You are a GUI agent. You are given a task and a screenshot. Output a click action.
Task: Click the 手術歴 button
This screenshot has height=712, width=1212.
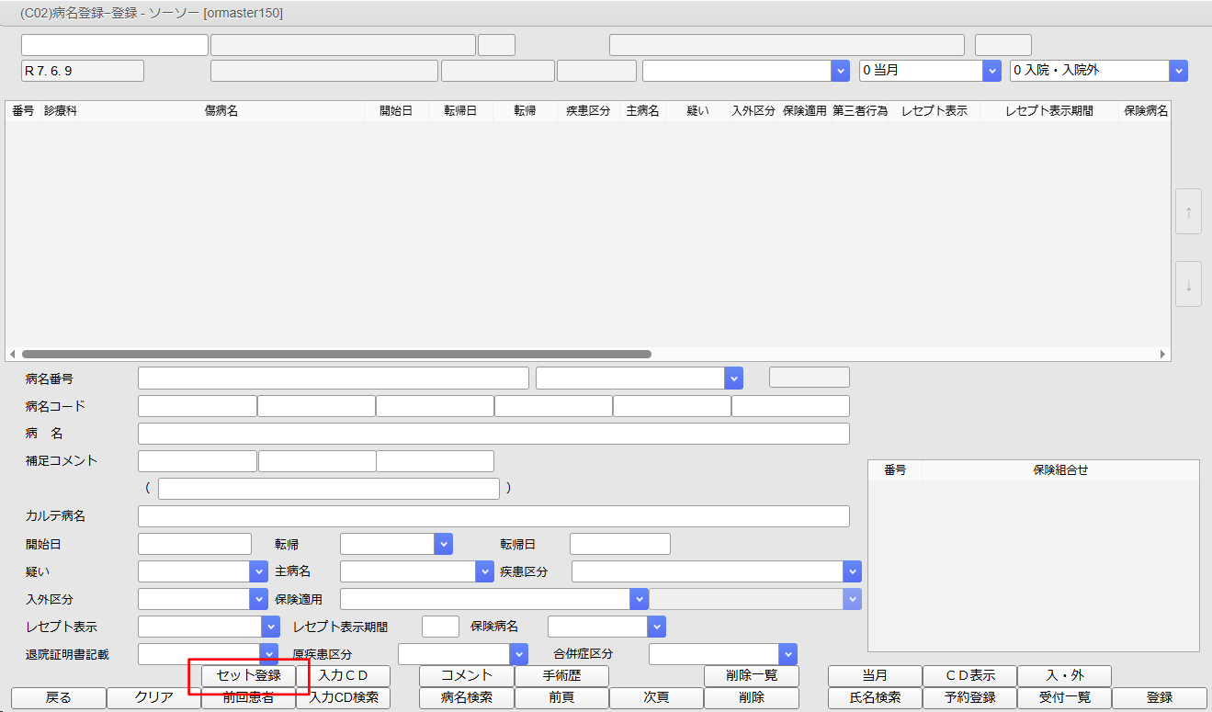click(x=561, y=675)
